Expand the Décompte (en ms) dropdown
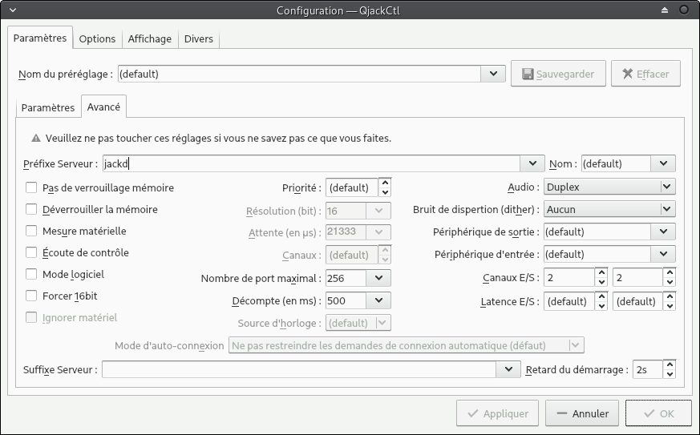The image size is (700, 435). pyautogui.click(x=378, y=301)
